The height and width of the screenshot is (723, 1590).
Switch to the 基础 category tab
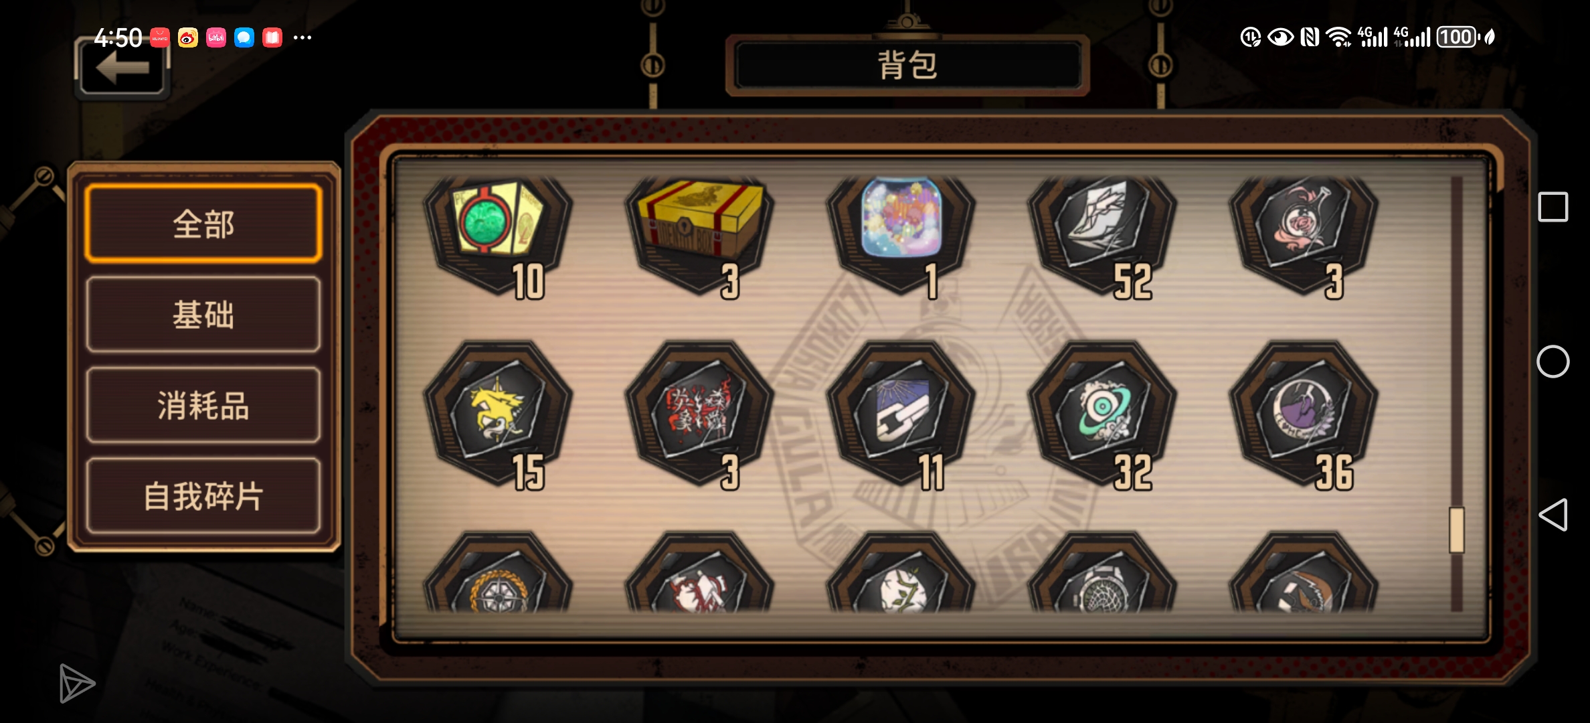click(x=203, y=315)
